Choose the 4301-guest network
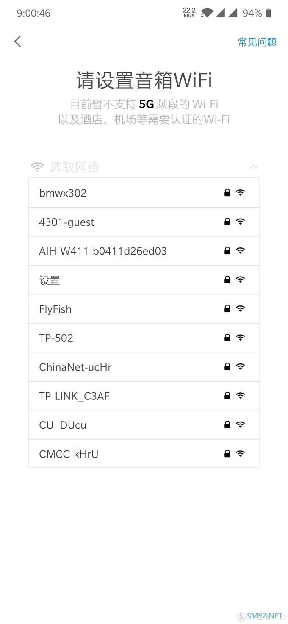Image resolution: width=288 pixels, height=624 pixels. click(144, 222)
